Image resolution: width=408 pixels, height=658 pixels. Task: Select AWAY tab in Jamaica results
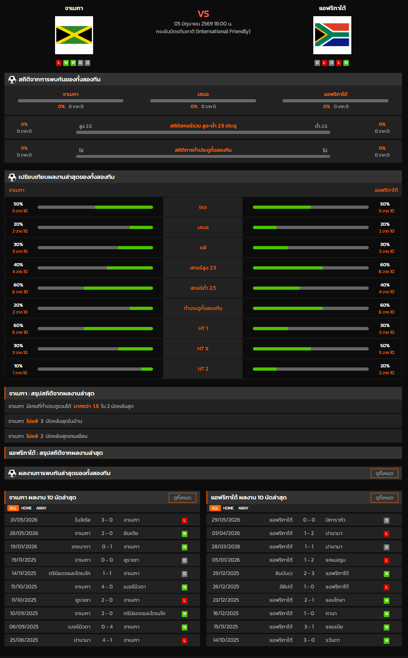coord(41,508)
